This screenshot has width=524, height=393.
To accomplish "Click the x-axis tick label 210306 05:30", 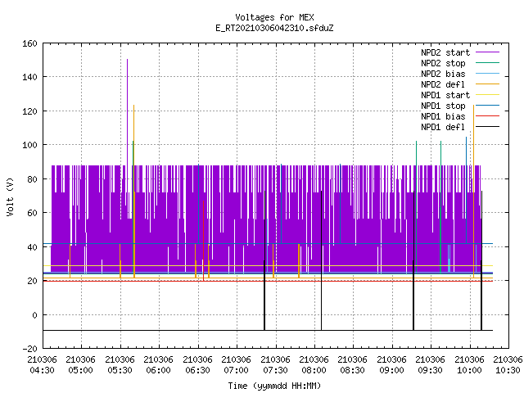I will coord(120,365).
